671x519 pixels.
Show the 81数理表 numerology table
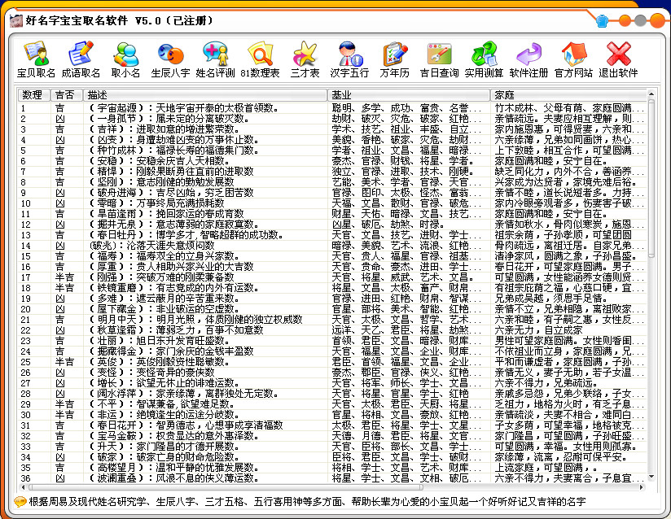point(260,59)
